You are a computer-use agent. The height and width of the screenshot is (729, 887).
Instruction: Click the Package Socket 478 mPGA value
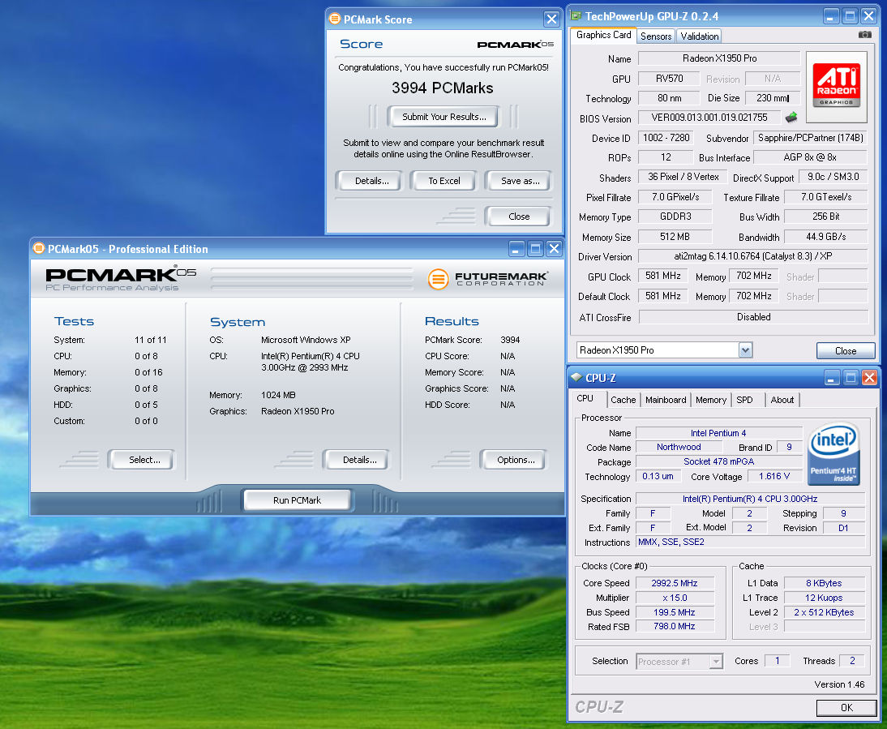point(718,461)
